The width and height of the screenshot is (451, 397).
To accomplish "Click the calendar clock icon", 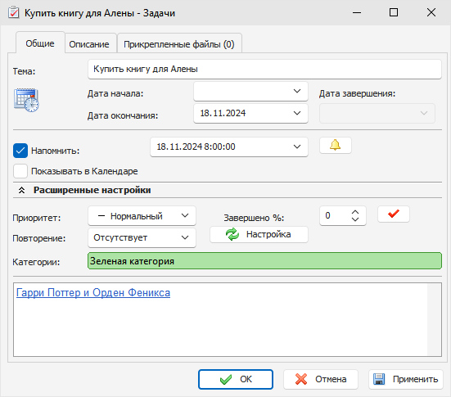I will [x=26, y=100].
